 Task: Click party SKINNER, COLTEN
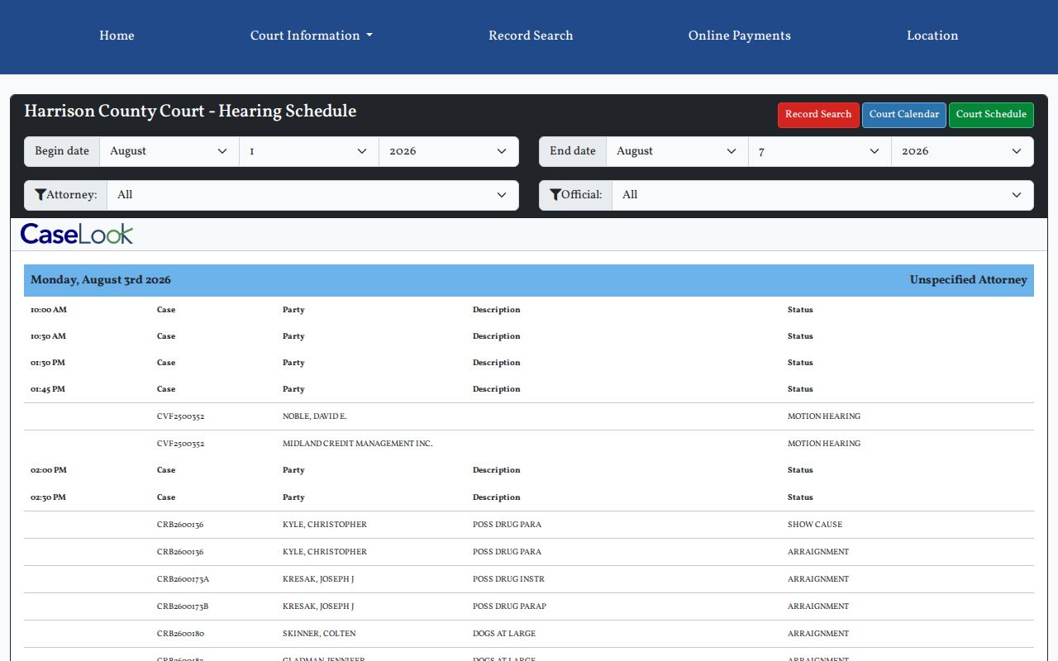[319, 634]
